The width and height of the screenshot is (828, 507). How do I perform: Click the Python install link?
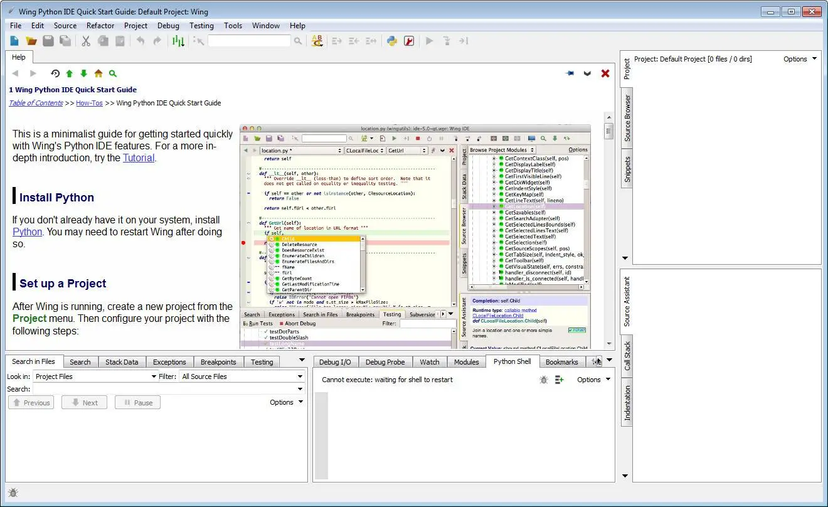coord(27,232)
